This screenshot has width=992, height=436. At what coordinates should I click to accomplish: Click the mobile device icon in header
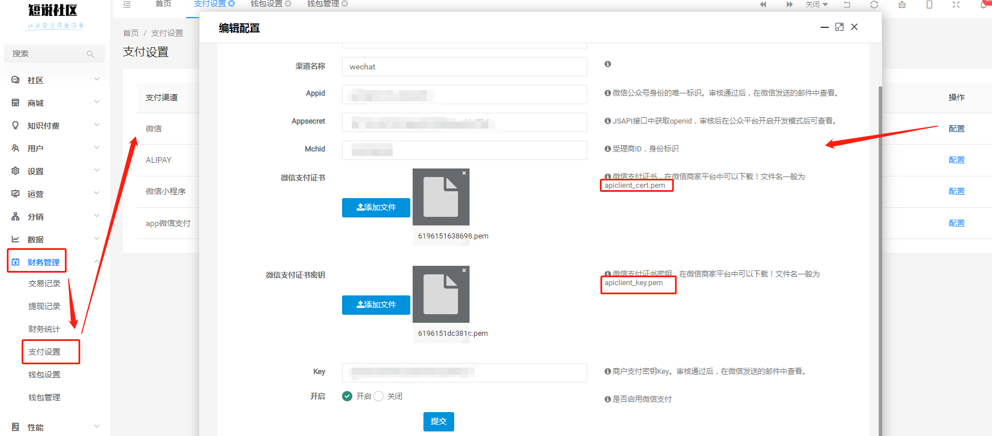pos(929,4)
